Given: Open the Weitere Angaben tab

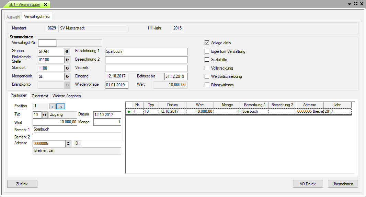Looking at the screenshot, I should click(67, 96).
